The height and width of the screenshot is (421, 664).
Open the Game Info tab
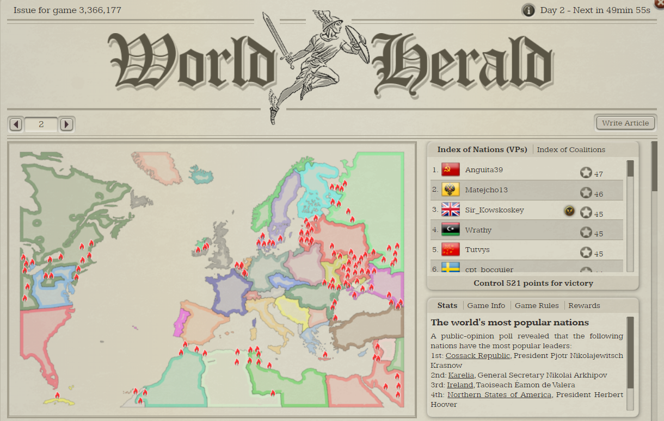tap(486, 305)
